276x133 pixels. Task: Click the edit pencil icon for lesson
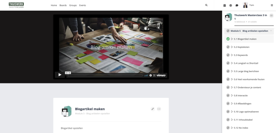152,109
